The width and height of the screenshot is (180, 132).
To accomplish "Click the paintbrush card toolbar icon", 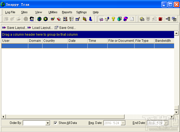I will tap(53, 19).
